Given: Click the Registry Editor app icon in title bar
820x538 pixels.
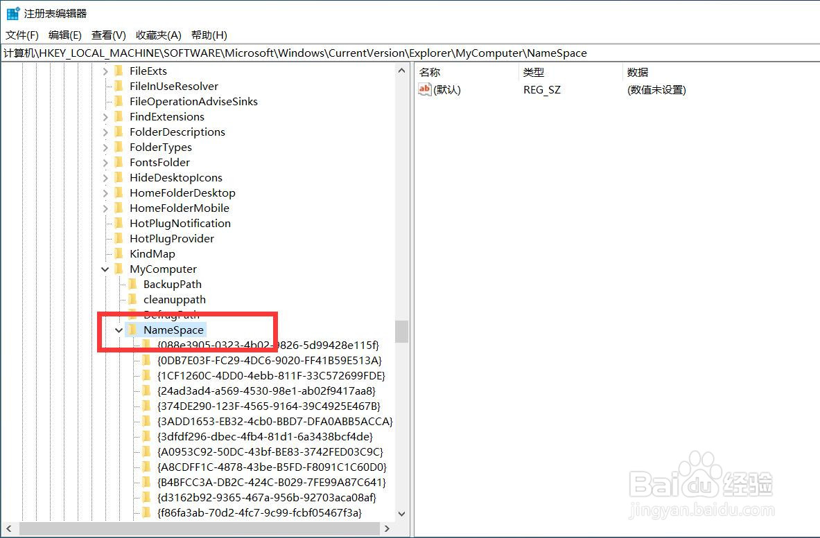Looking at the screenshot, I should (x=12, y=13).
